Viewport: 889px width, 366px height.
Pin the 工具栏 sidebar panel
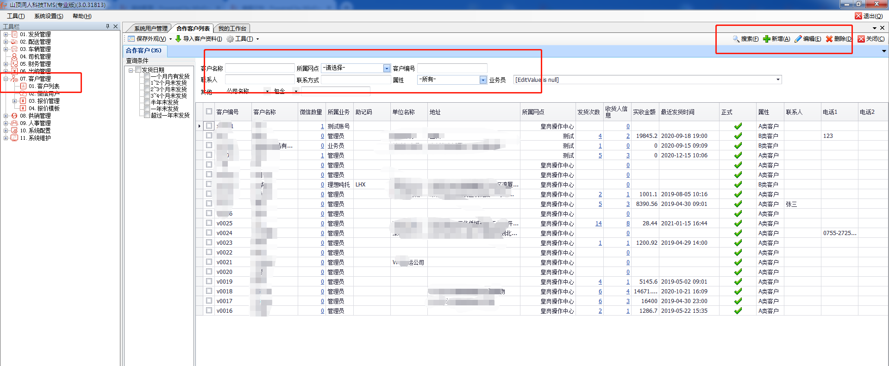[x=107, y=26]
